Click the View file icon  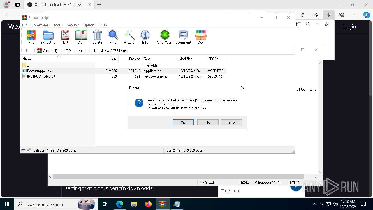coord(81,37)
